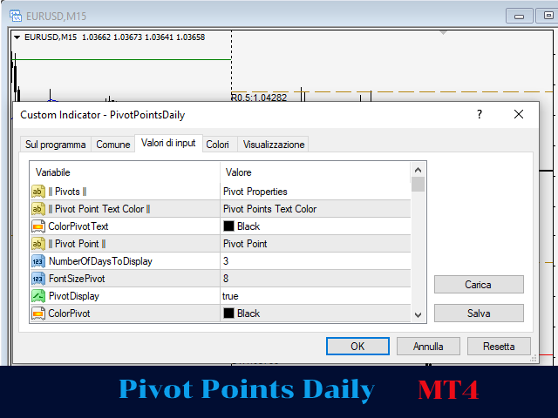Minimize the EURUSD,M15 chart window
Viewport: 558px width, 418px height.
click(520, 16)
